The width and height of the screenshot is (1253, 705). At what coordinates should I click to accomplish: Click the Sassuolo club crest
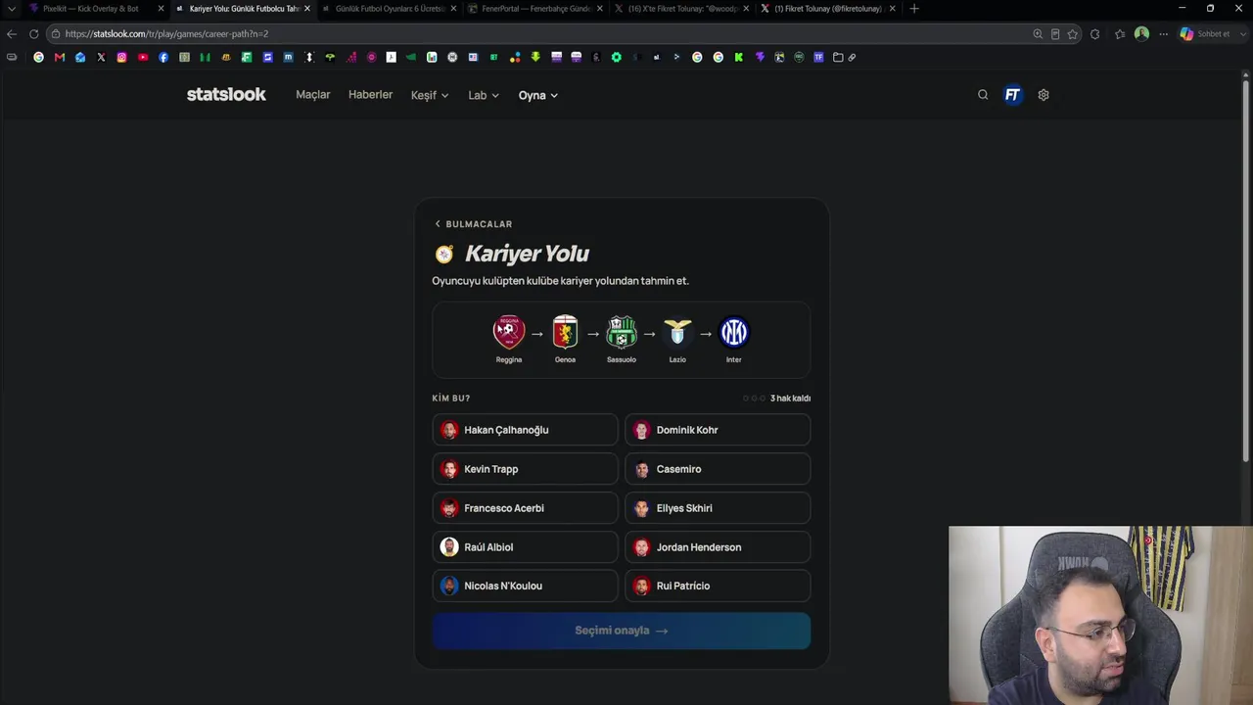click(x=622, y=333)
